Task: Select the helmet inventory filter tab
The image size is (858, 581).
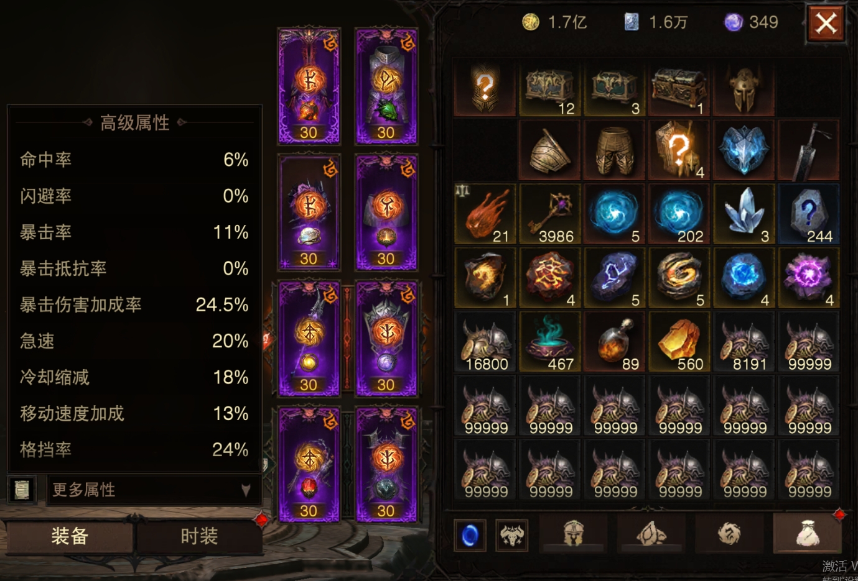Action: pyautogui.click(x=573, y=533)
